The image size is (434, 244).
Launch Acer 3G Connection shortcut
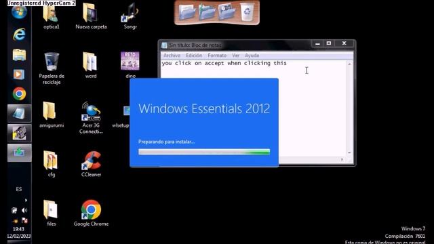coord(91,117)
